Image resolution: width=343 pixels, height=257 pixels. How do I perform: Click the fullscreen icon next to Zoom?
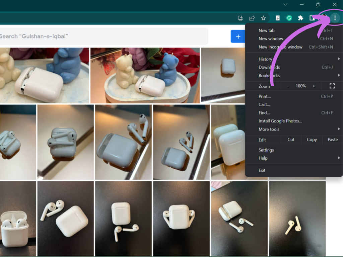(x=332, y=86)
